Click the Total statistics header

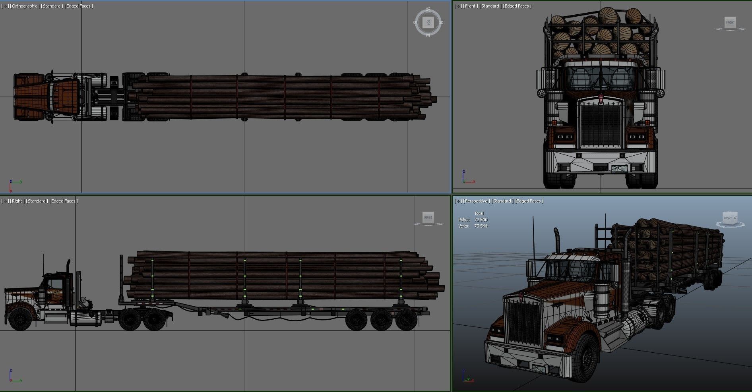479,213
